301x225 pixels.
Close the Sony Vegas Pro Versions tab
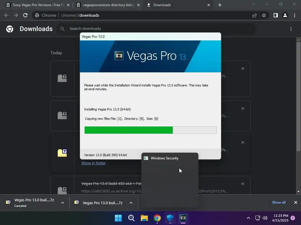click(x=68, y=5)
